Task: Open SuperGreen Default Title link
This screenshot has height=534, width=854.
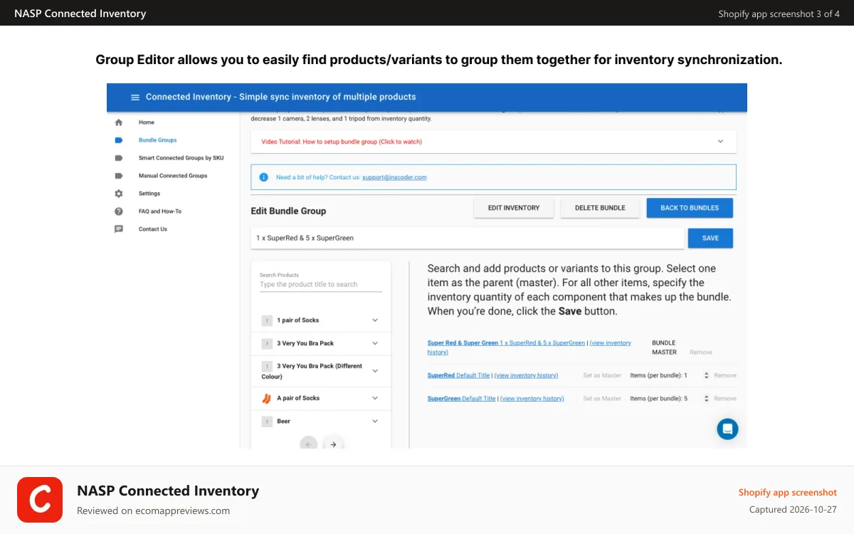Action: click(x=461, y=399)
